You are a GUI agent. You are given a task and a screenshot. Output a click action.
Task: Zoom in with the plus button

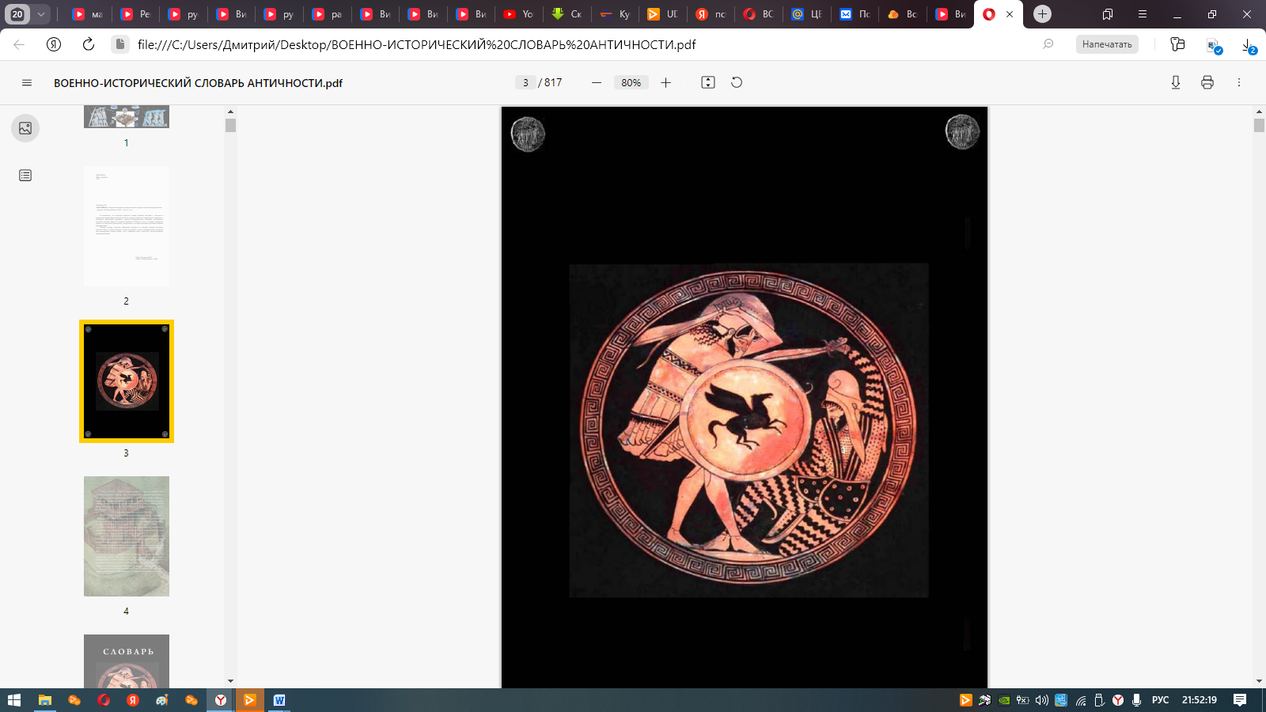(x=666, y=82)
